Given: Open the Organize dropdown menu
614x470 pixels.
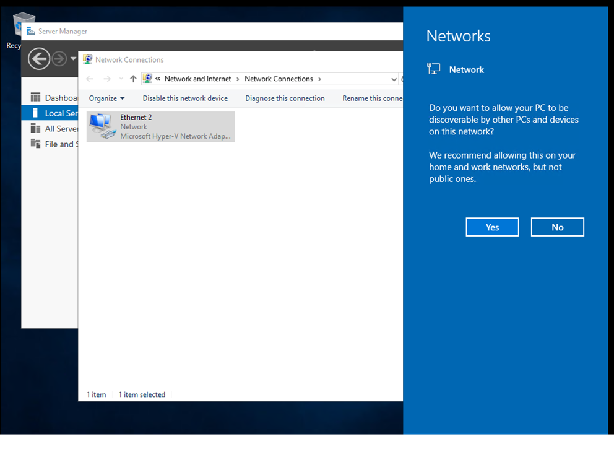Looking at the screenshot, I should (x=106, y=98).
